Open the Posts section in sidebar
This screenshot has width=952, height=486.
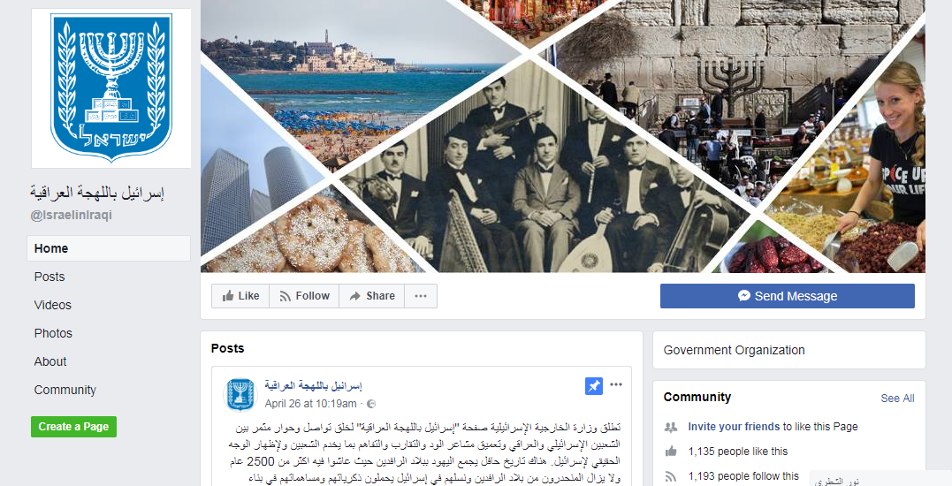[x=50, y=277]
